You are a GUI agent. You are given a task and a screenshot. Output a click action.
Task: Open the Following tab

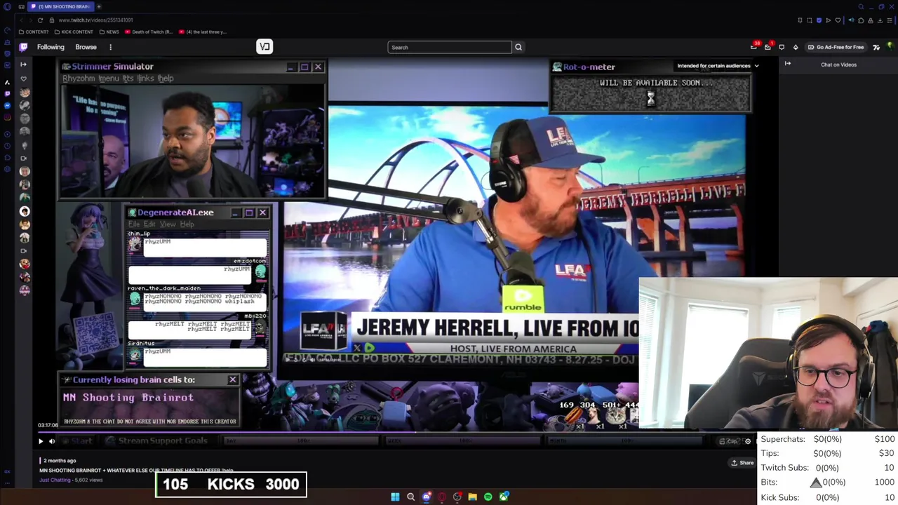[51, 47]
